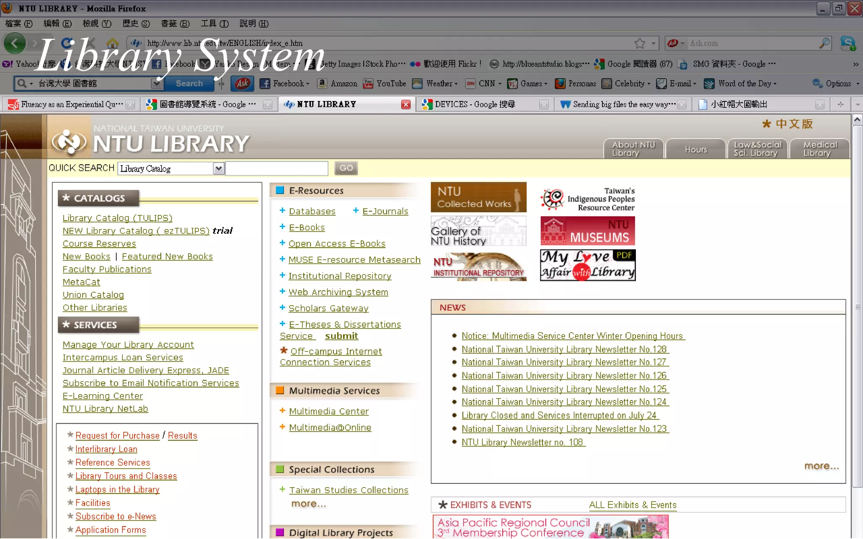The image size is (863, 539).
Task: Click the NTU Library logo emblem
Action: click(68, 141)
